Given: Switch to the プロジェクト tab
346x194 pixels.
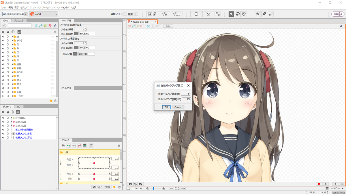Looking at the screenshot, I should coord(19,20).
